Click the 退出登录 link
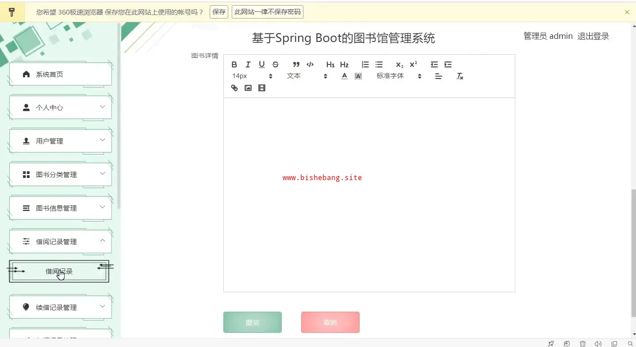The image size is (636, 347). point(594,36)
